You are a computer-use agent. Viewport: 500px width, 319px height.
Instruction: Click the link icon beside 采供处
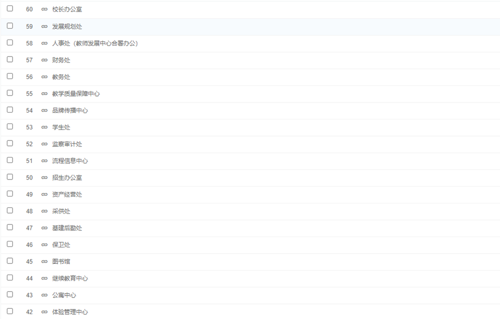coord(44,211)
